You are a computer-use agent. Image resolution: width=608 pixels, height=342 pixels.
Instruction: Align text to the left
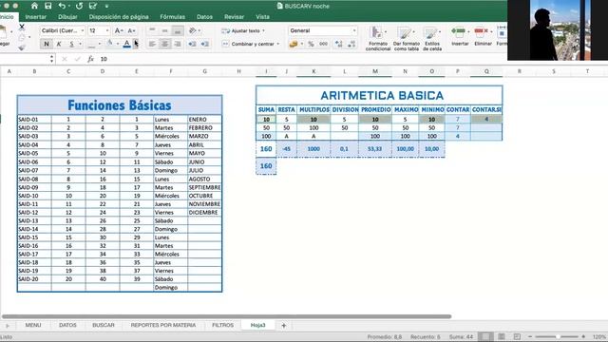tap(152, 44)
